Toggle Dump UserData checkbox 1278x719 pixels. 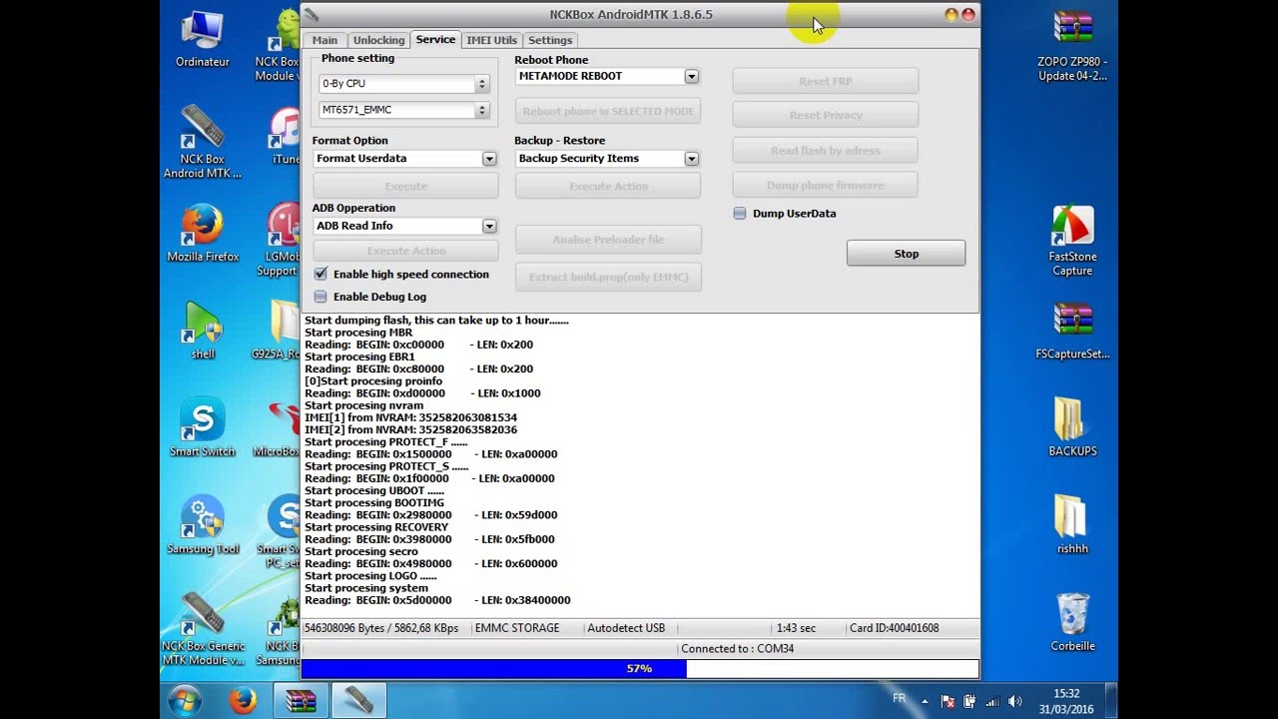(740, 214)
